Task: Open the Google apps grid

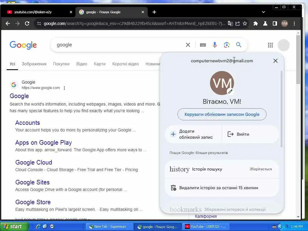Action: [x=270, y=45]
